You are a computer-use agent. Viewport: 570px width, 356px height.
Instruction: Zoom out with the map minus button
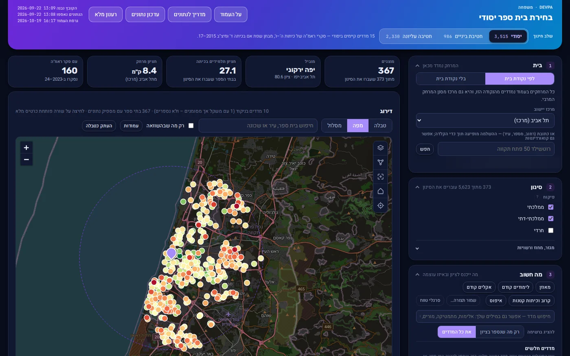pyautogui.click(x=26, y=159)
